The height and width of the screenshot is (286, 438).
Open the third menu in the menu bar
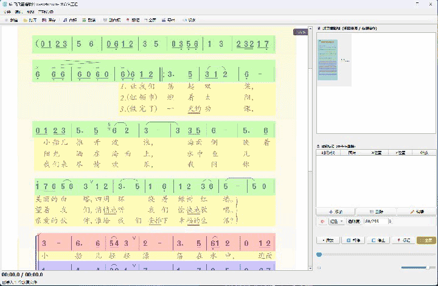[x=30, y=12]
